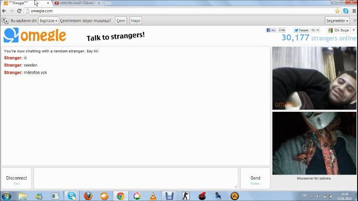Image resolution: width=358 pixels, height=201 pixels.
Task: Open Picasa from the taskbar
Action: point(137,196)
